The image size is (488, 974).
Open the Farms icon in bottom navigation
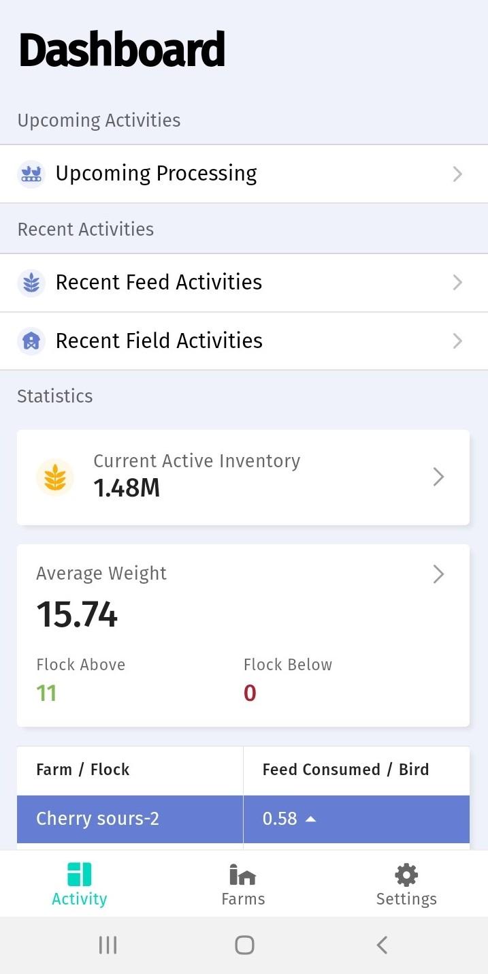pyautogui.click(x=243, y=875)
